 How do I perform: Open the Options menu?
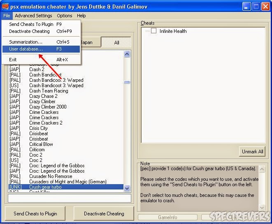[64, 16]
